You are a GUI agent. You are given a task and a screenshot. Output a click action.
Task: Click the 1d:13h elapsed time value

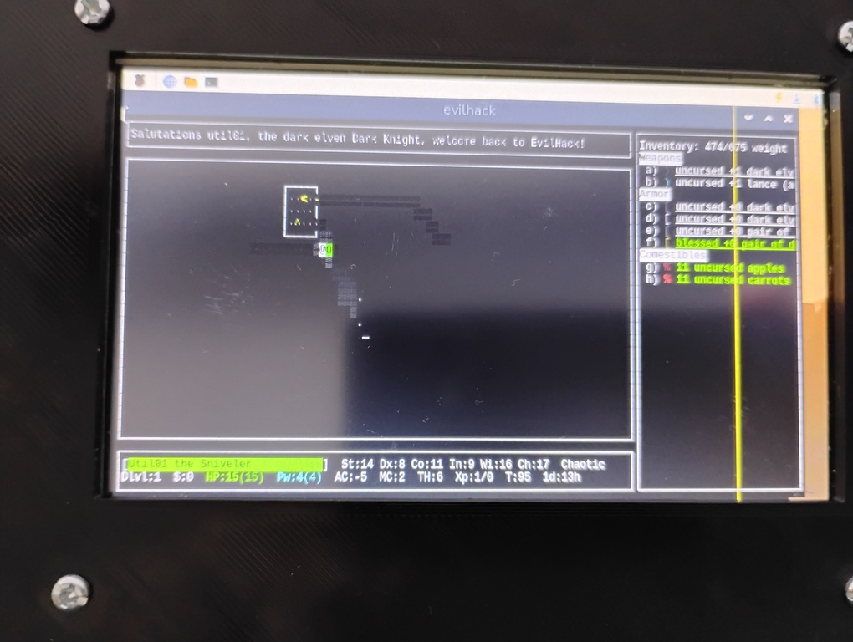(x=561, y=476)
